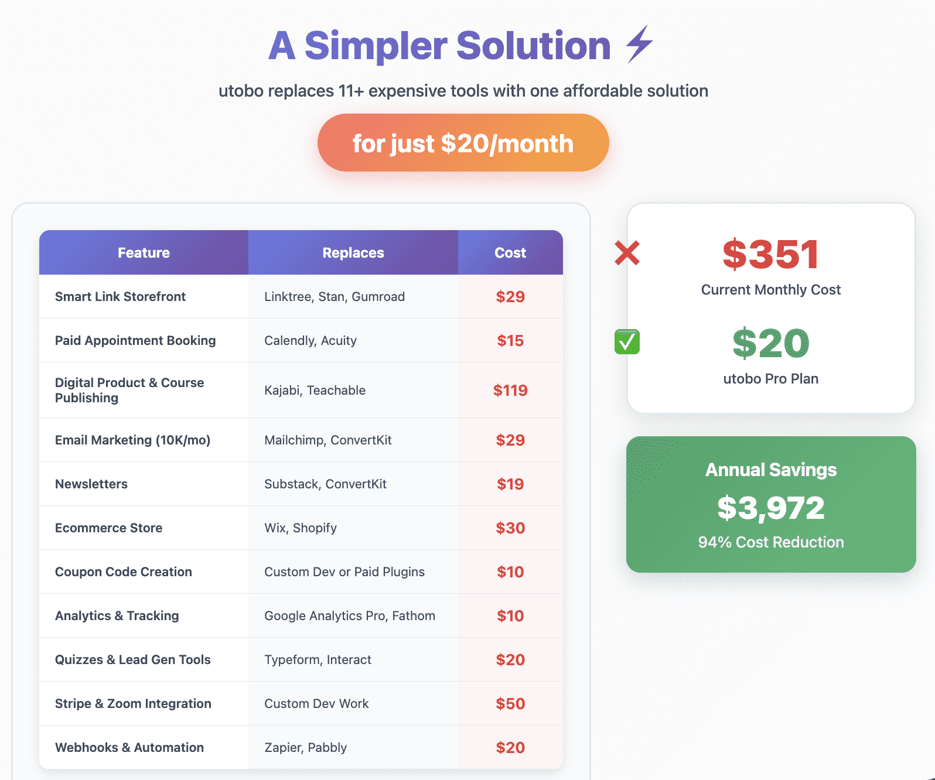Image resolution: width=935 pixels, height=780 pixels.
Task: Select the Replaces column header
Action: pos(353,252)
